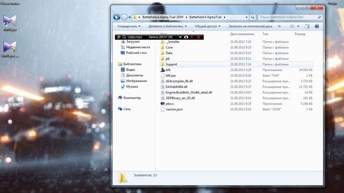Screen dimensions: 344x193
Task: Take a snapshot with the recorder camera icon
Action: (x=186, y=37)
